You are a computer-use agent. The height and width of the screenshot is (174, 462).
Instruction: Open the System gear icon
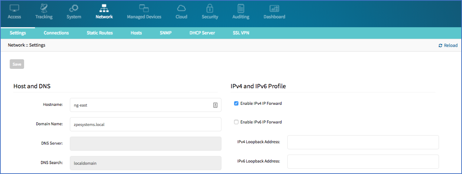[74, 8]
